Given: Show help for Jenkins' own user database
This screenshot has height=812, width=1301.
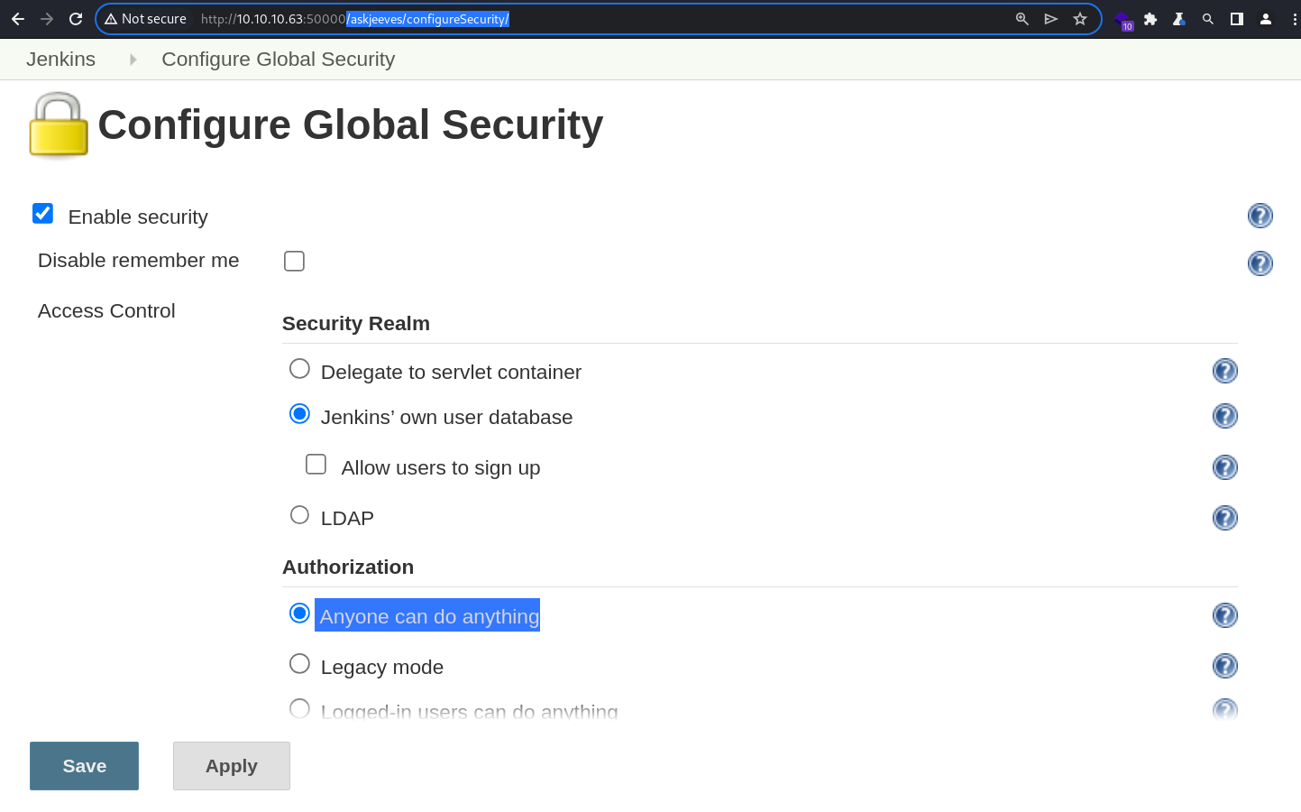Looking at the screenshot, I should pyautogui.click(x=1224, y=416).
